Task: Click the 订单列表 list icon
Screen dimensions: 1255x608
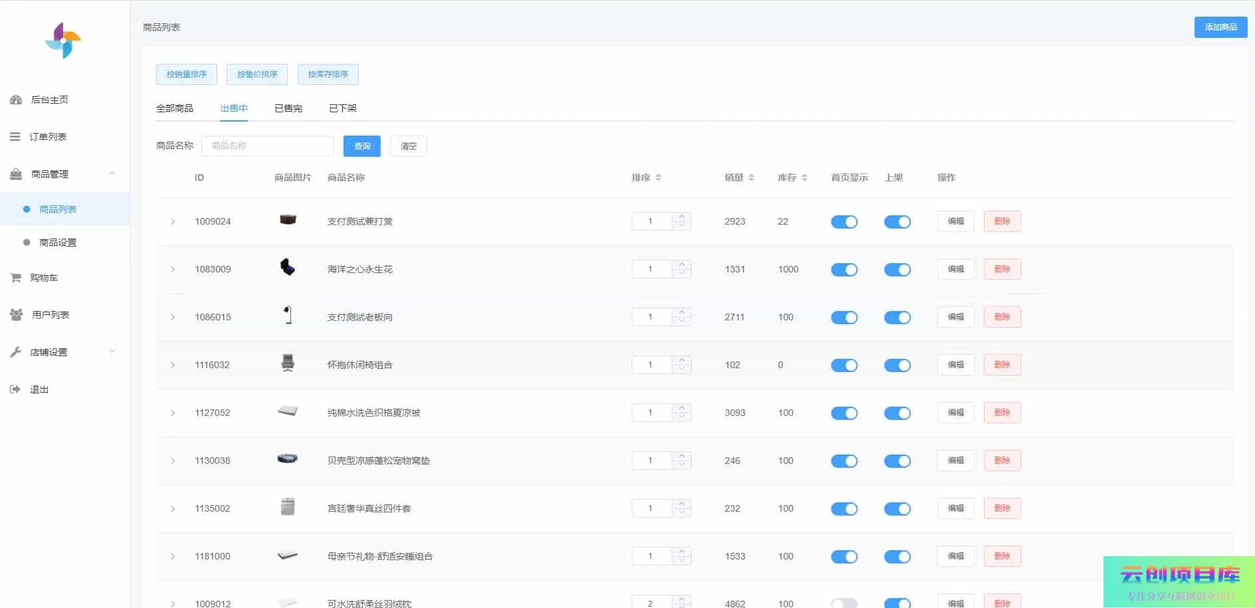Action: tap(15, 137)
